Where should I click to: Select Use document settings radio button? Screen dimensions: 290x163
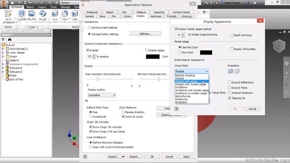pos(89,27)
